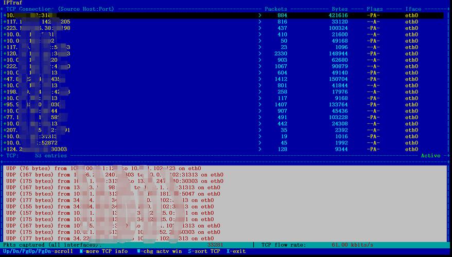Select the row with 9168 bytes
The image size is (452, 257).
pyautogui.click(x=223, y=98)
